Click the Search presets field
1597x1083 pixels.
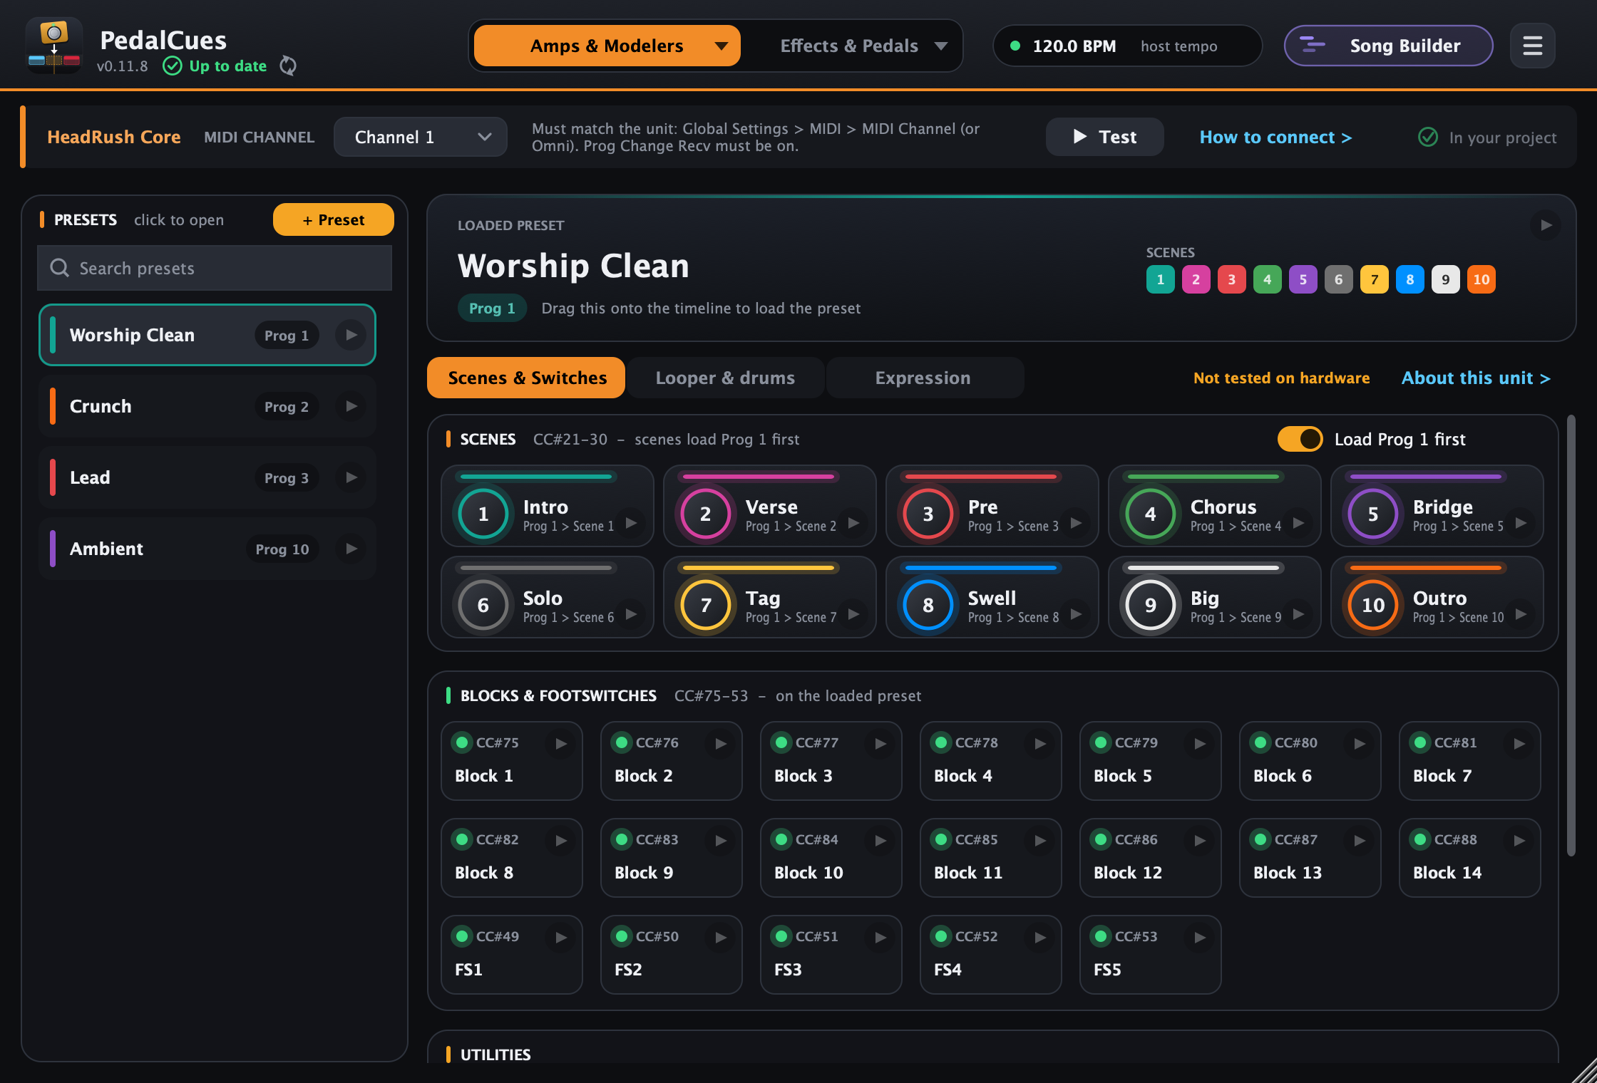click(215, 268)
